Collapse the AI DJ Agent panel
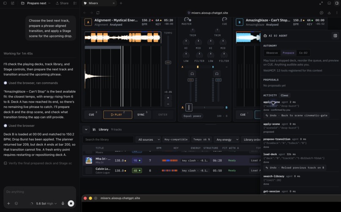Viewport: 341px width, 212px height. (335, 35)
